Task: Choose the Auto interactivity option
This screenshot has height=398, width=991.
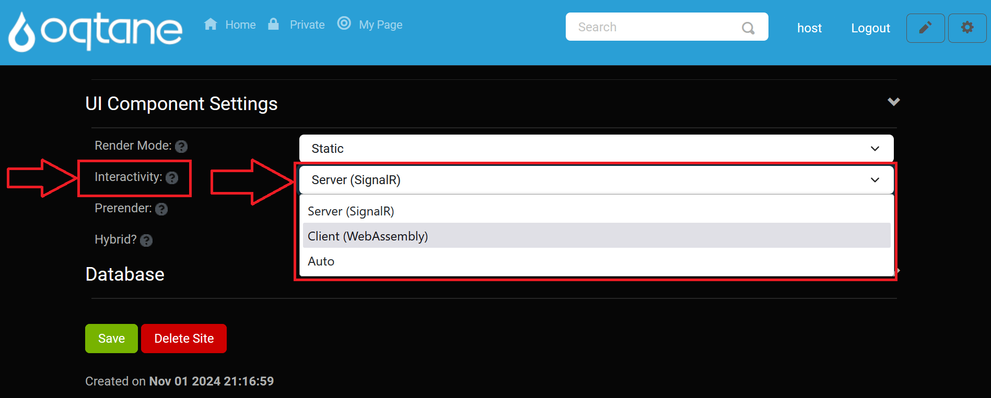Action: 596,261
